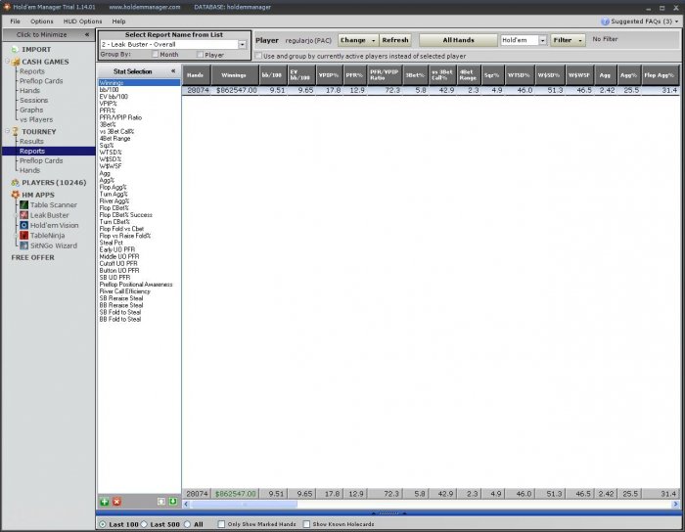Open the Change player dropdown arrow
685x532 pixels.
coord(374,40)
